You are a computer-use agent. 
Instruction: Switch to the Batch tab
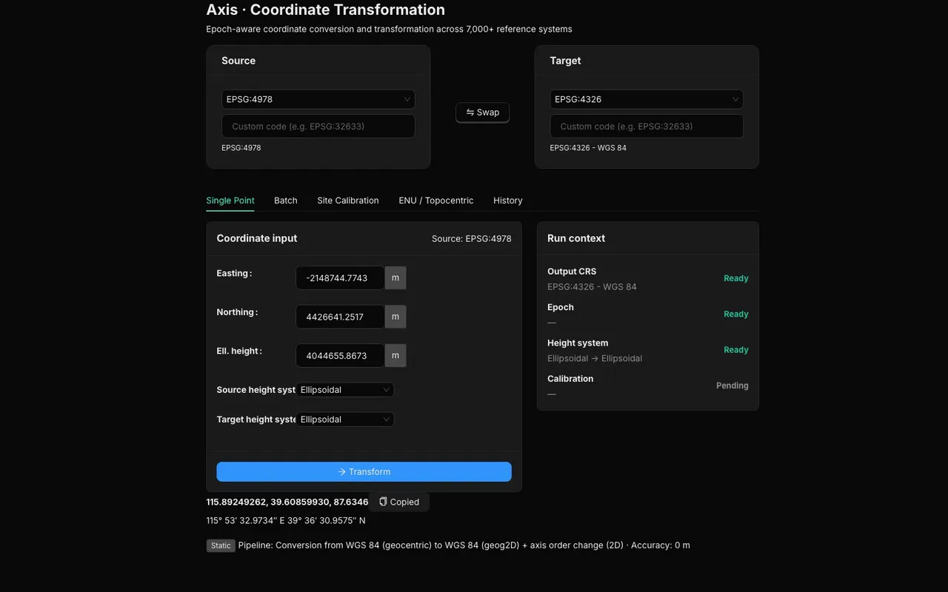(x=286, y=201)
